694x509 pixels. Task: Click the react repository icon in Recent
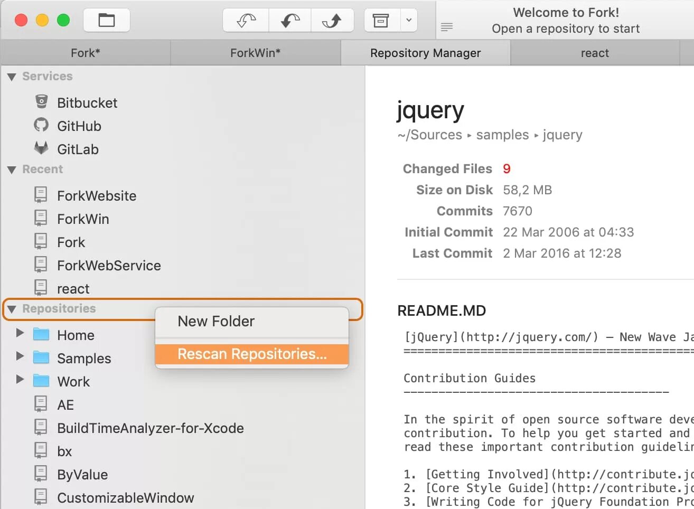[x=41, y=288]
